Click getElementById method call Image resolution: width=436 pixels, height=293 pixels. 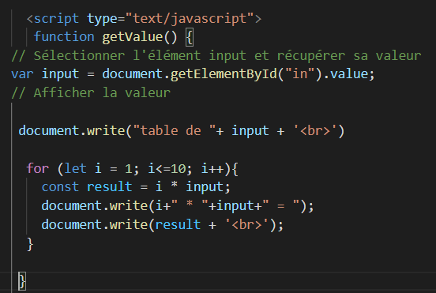(x=224, y=74)
